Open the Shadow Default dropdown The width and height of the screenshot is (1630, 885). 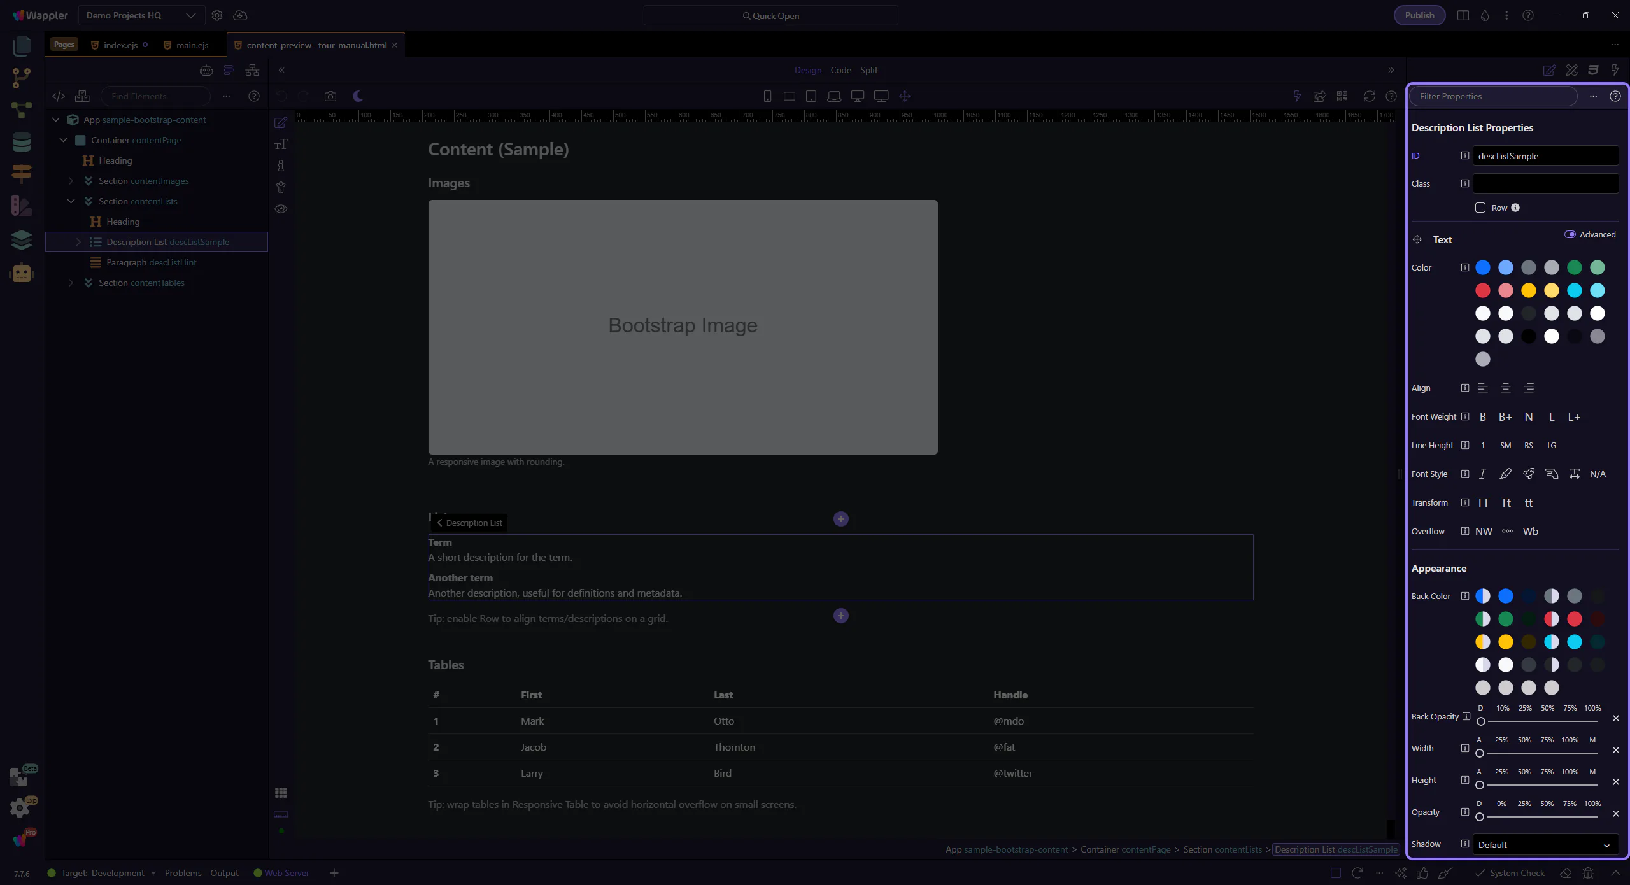tap(1545, 844)
